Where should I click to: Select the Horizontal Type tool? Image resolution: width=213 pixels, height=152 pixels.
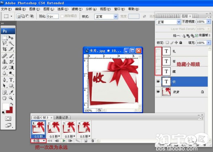click(11, 80)
